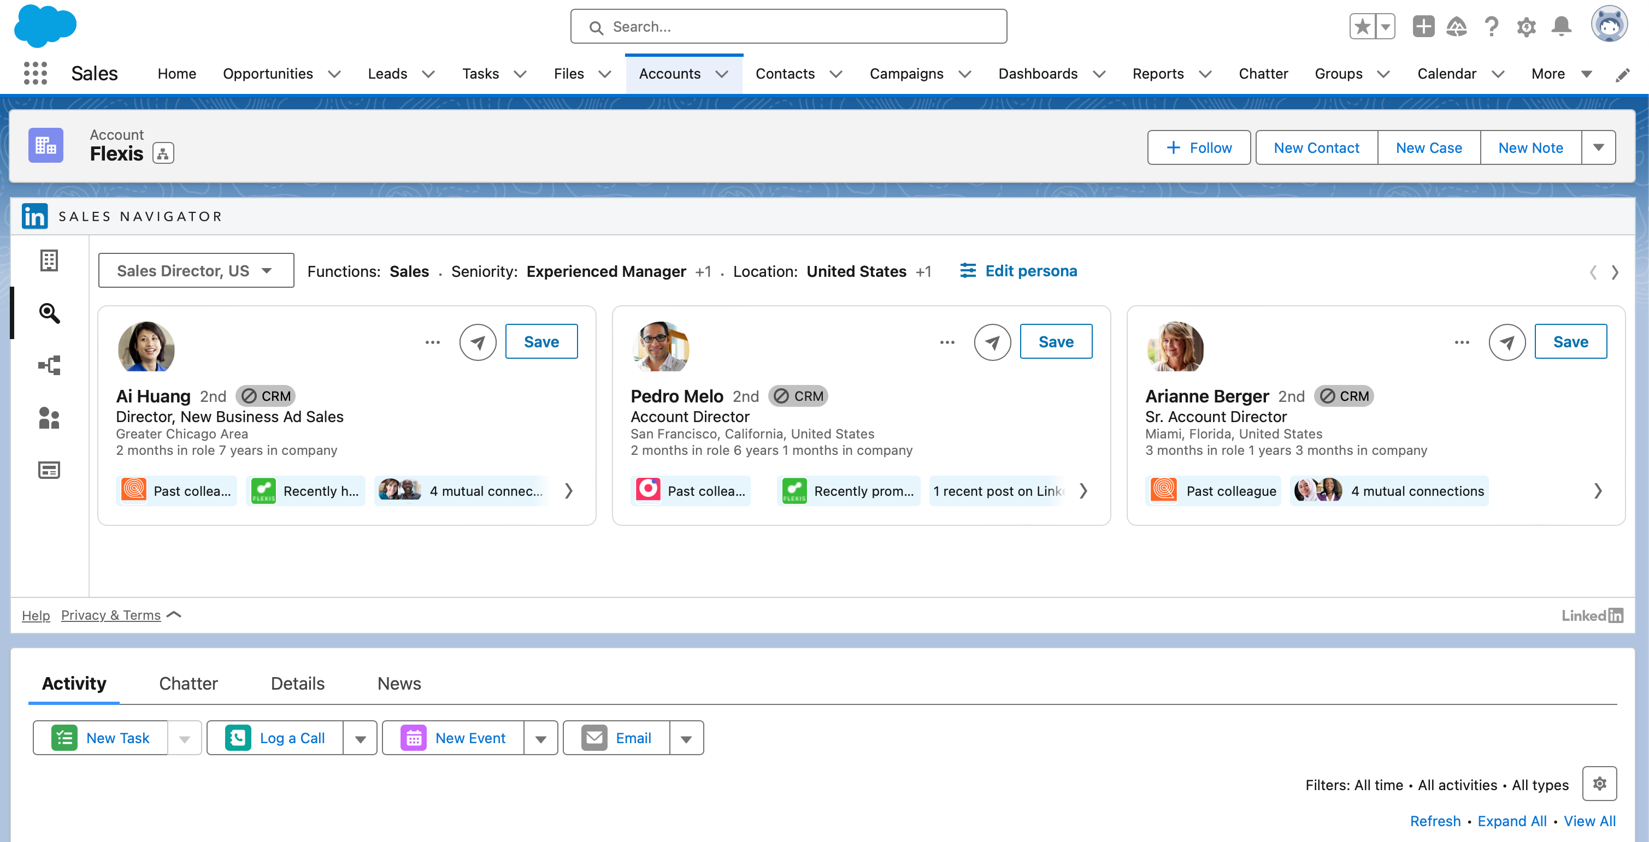Create a New Task

tap(101, 738)
